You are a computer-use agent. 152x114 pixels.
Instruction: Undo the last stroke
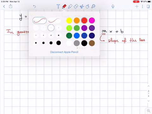coord(35,6)
